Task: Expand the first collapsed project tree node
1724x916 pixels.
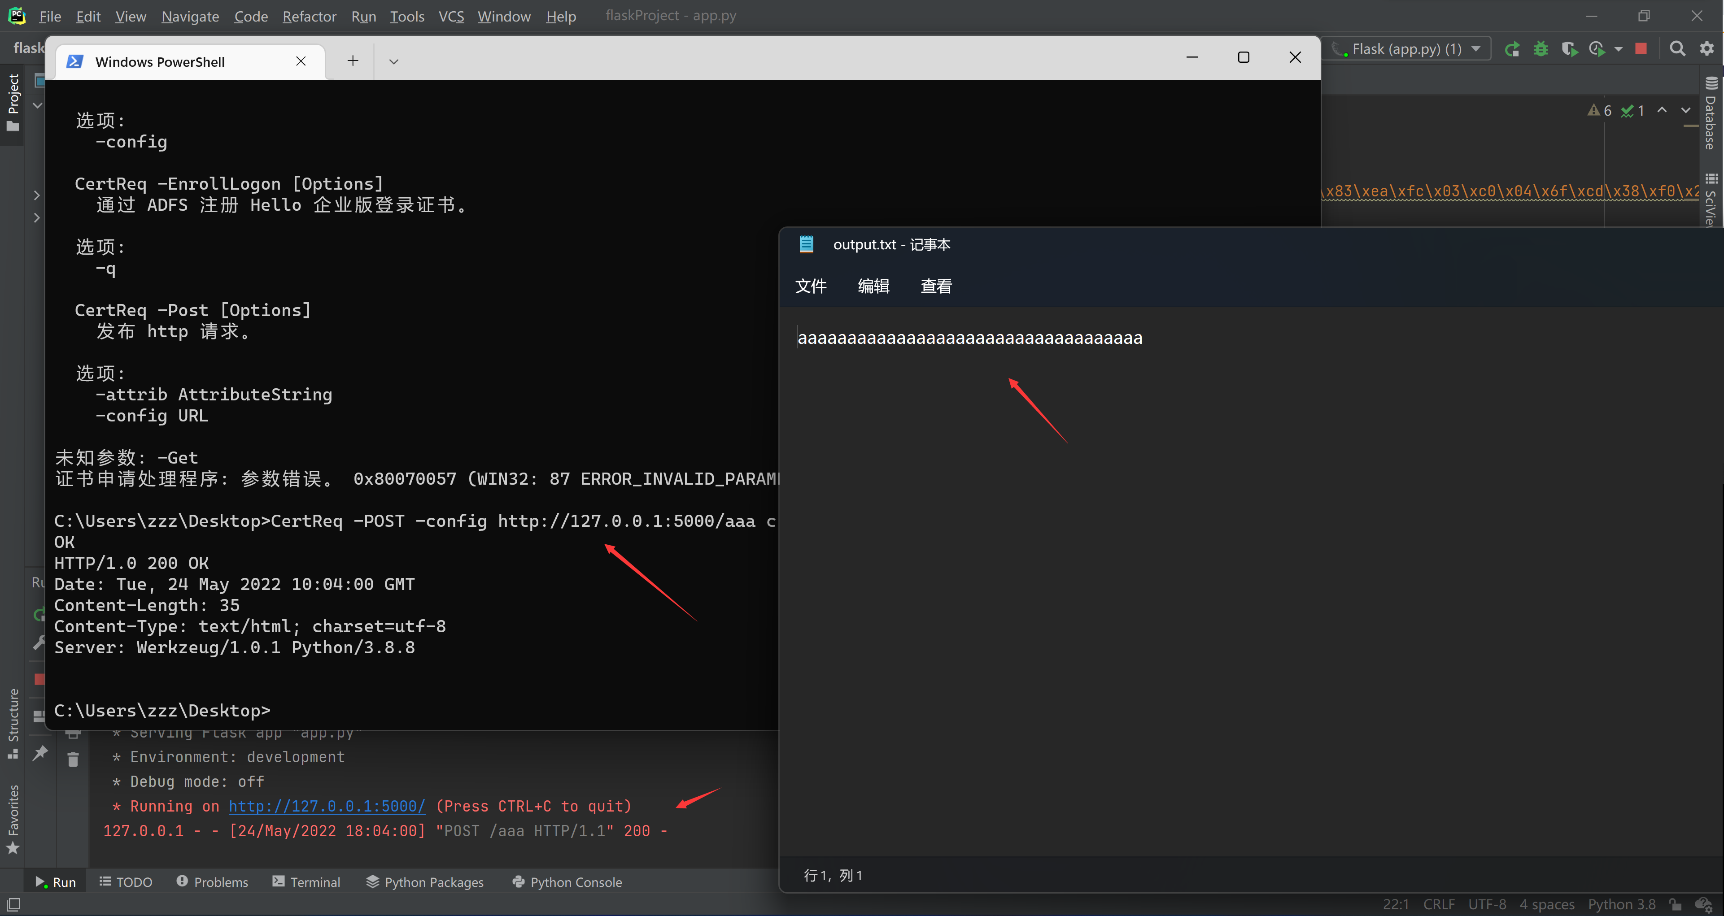Action: click(x=38, y=195)
